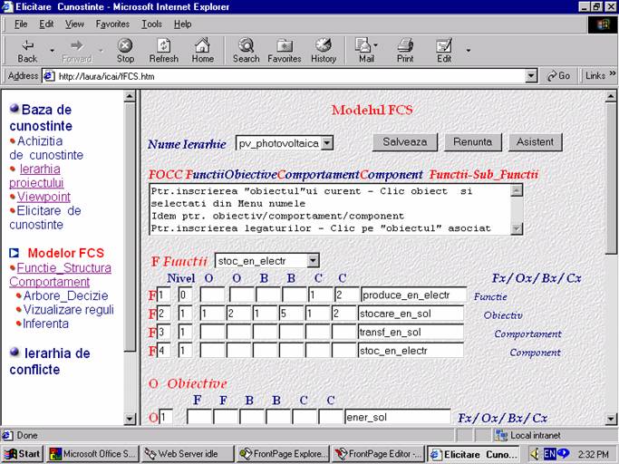This screenshot has width=619, height=464.
Task: Open the F Functii stoc_en_electr dropdown
Action: click(x=313, y=261)
